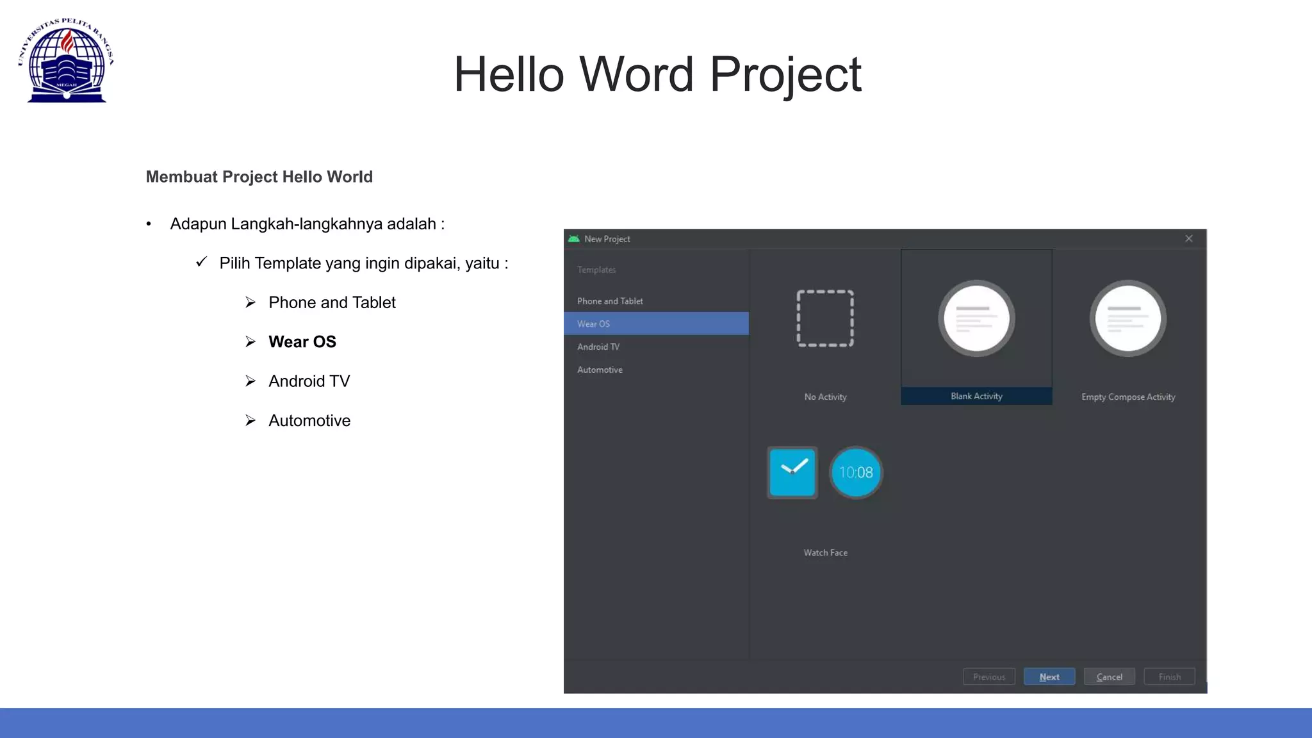Close the New Project dialog
The height and width of the screenshot is (738, 1312).
coord(1188,238)
